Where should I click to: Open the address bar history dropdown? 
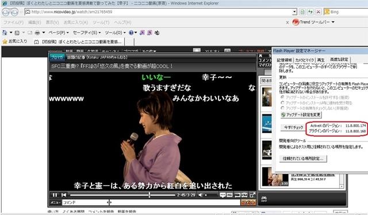(x=294, y=11)
